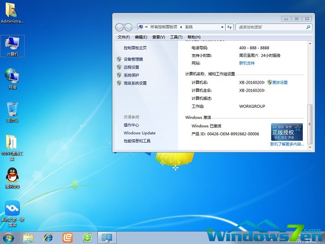Click the phone number 400 - 888 - 8888
This screenshot has width=325, height=244.
point(254,48)
